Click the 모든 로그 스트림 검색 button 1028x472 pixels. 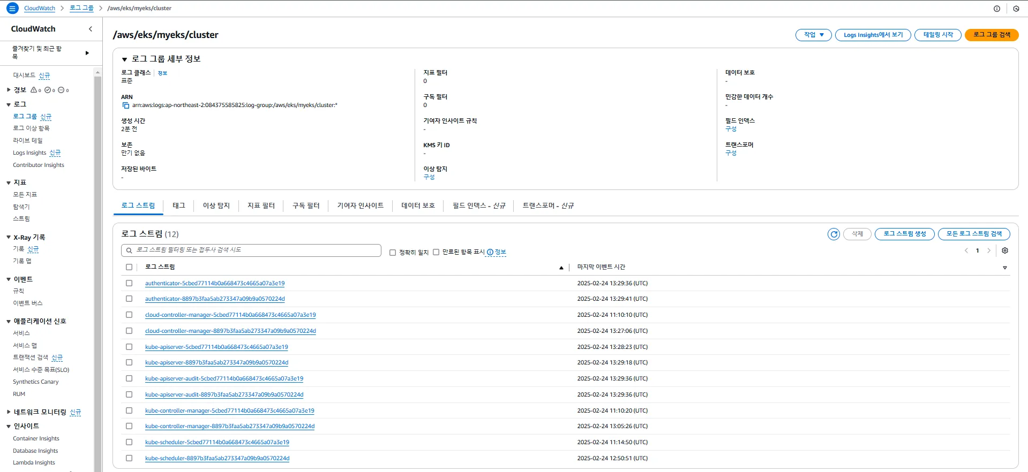(x=974, y=234)
